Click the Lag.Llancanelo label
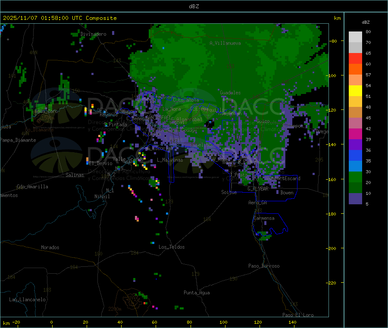This screenshot has width=388, height=328. tap(28, 300)
